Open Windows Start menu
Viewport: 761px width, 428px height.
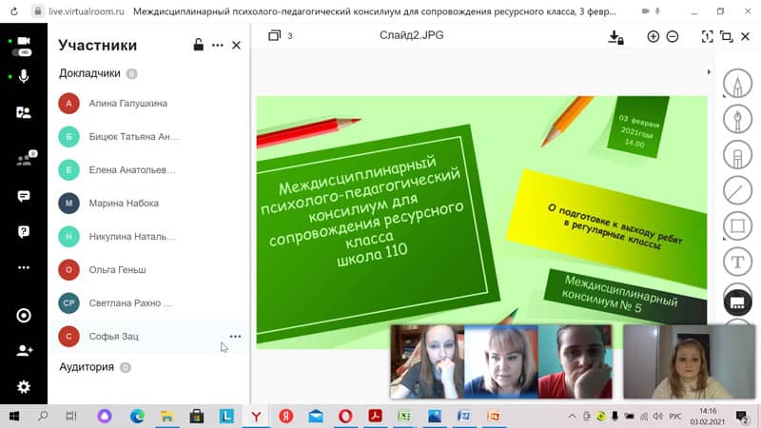[13, 417]
